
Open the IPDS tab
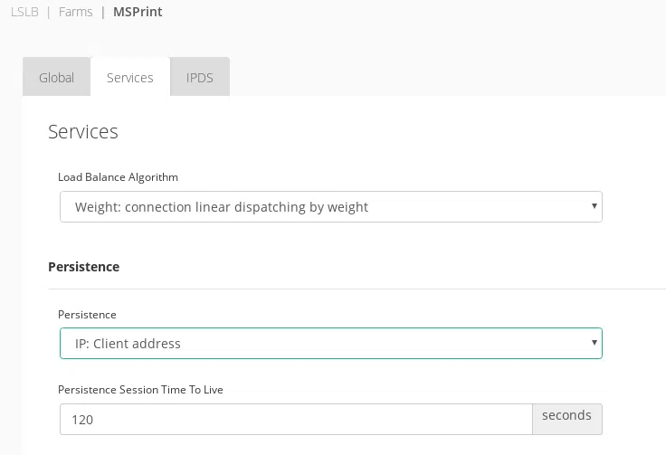point(200,78)
